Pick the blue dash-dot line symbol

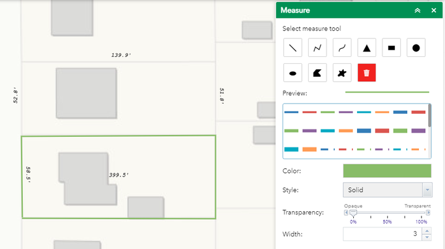point(327,149)
